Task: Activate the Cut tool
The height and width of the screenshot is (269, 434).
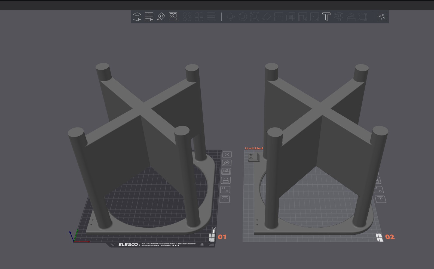Action: [279, 17]
